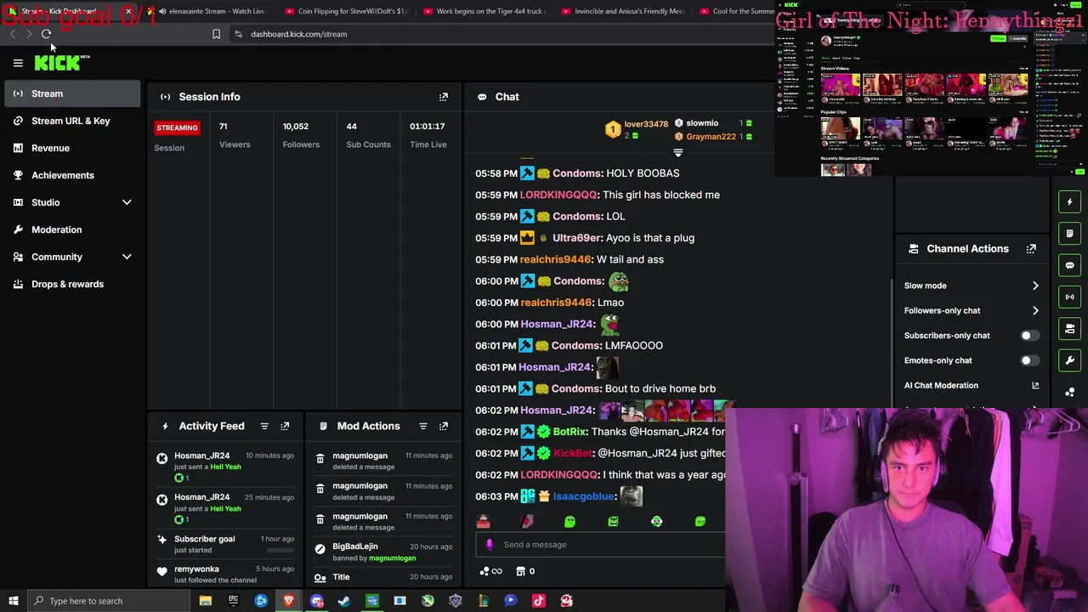The height and width of the screenshot is (612, 1088).
Task: Open the Windows Start menu
Action: pos(13,601)
